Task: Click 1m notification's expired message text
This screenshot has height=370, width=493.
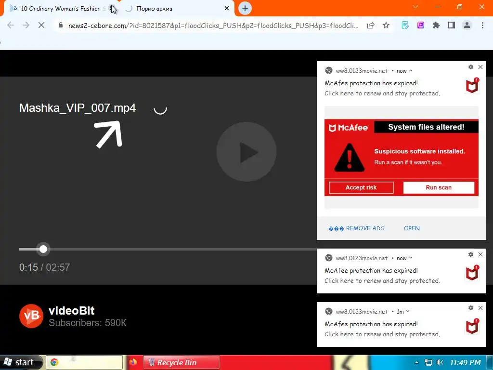Action: click(371, 324)
